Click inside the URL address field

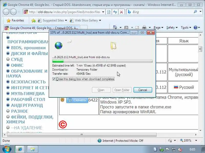pos(65,12)
